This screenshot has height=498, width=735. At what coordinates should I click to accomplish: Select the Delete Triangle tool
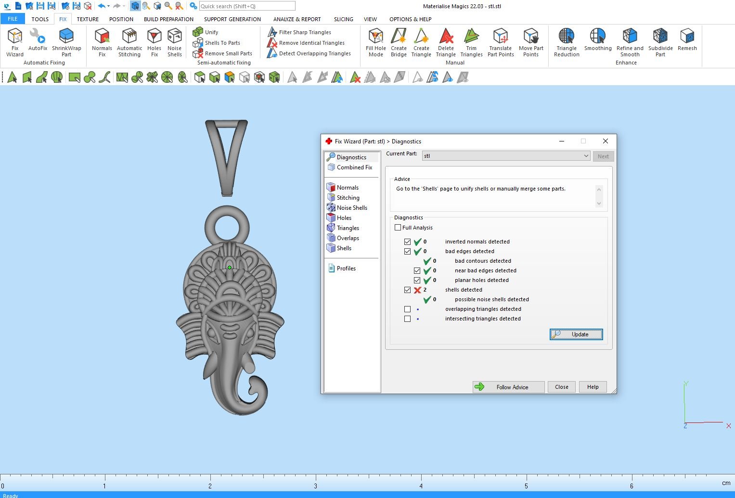[x=446, y=42]
